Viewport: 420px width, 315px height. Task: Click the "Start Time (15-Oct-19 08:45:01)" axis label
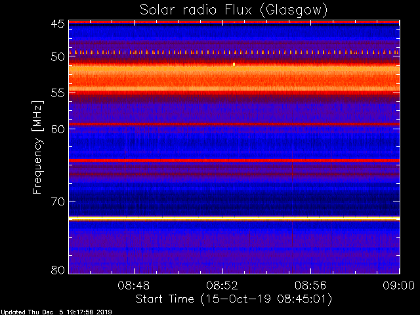tap(234, 299)
